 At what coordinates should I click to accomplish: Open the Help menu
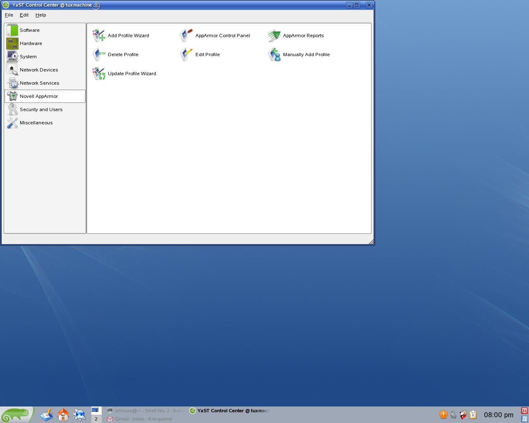[x=41, y=15]
